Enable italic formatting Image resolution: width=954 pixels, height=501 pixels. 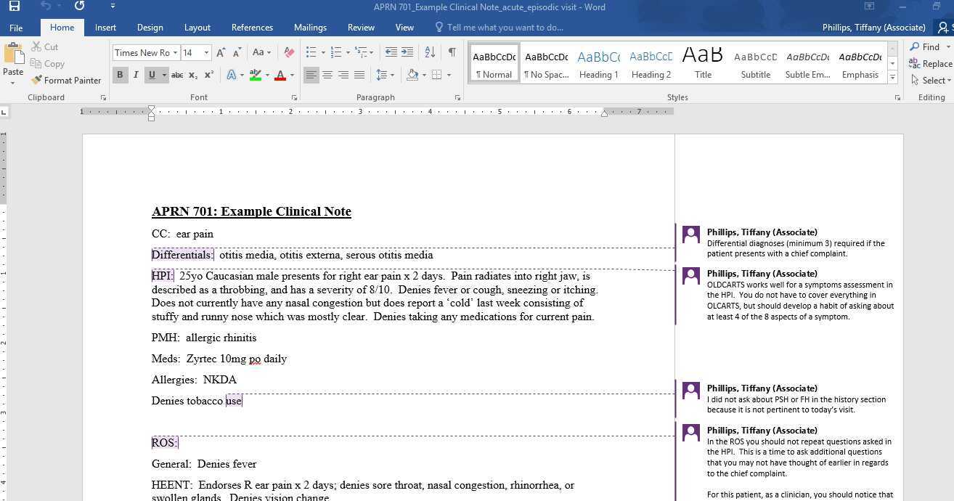click(136, 74)
